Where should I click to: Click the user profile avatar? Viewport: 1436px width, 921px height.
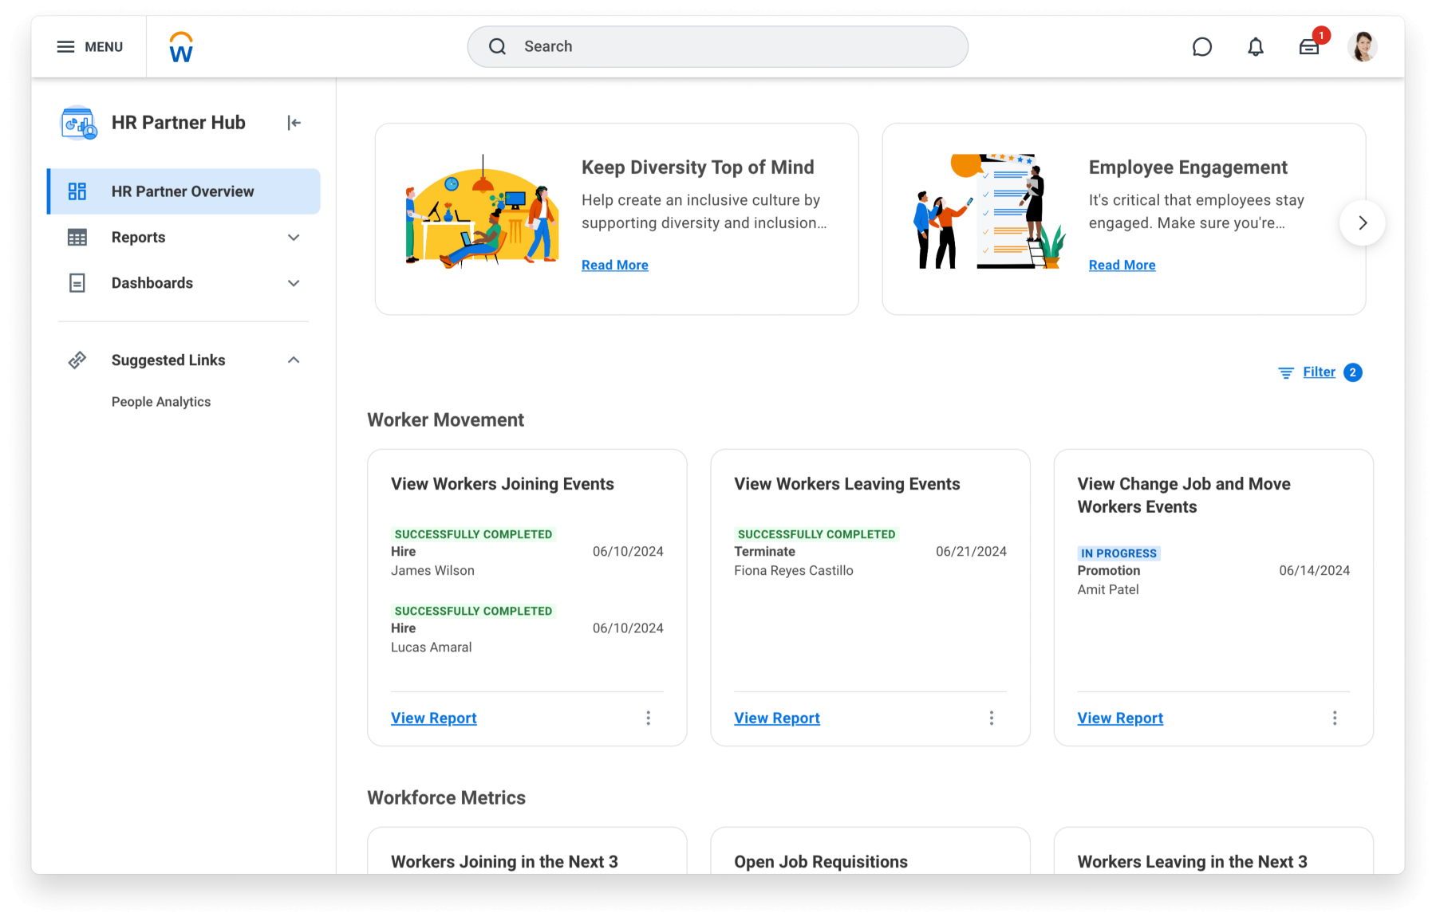point(1362,47)
